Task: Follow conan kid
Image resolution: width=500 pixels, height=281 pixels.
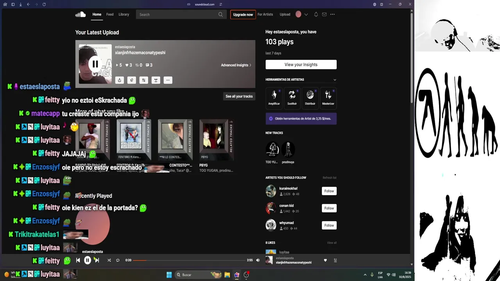Action: [329, 208]
